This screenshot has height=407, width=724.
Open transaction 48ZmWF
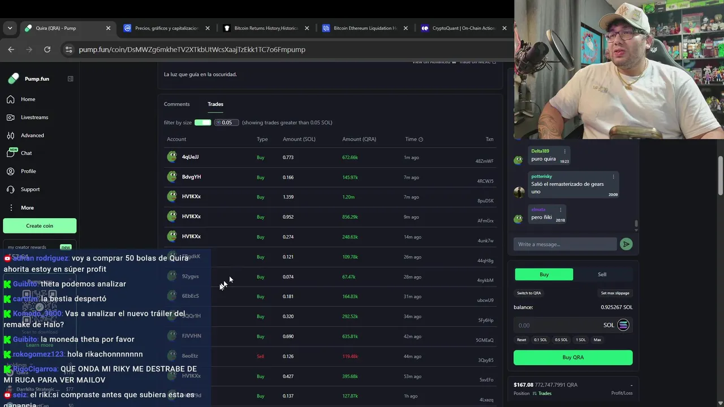484,161
